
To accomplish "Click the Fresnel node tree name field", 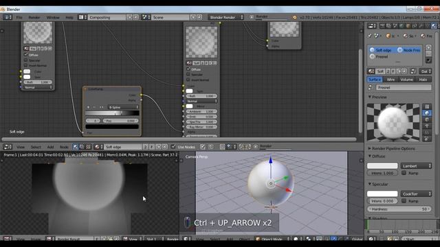I will (404, 87).
